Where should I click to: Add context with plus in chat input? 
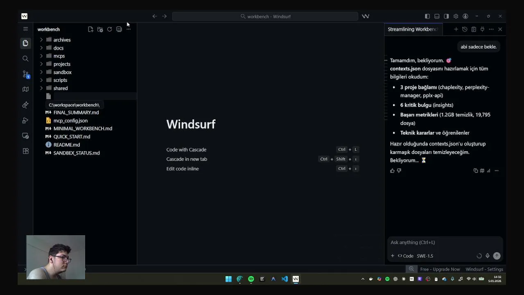coord(392,256)
